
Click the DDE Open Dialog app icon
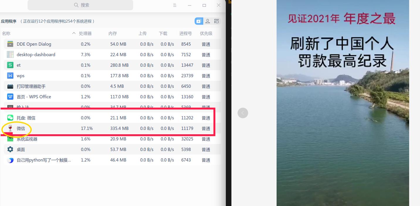click(x=10, y=44)
